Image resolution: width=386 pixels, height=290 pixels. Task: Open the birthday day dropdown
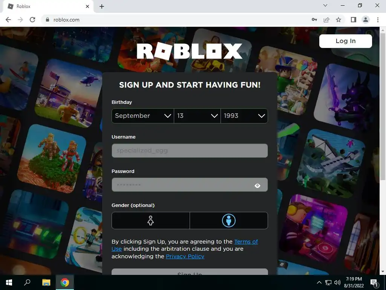pyautogui.click(x=197, y=116)
